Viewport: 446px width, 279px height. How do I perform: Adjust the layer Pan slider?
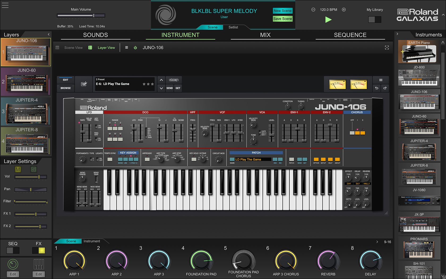(x=31, y=189)
